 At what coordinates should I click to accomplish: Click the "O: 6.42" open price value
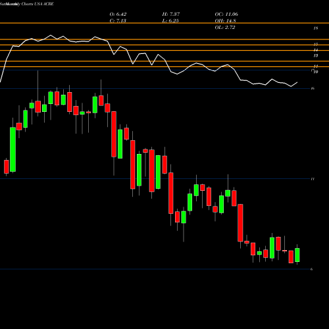pyautogui.click(x=118, y=14)
